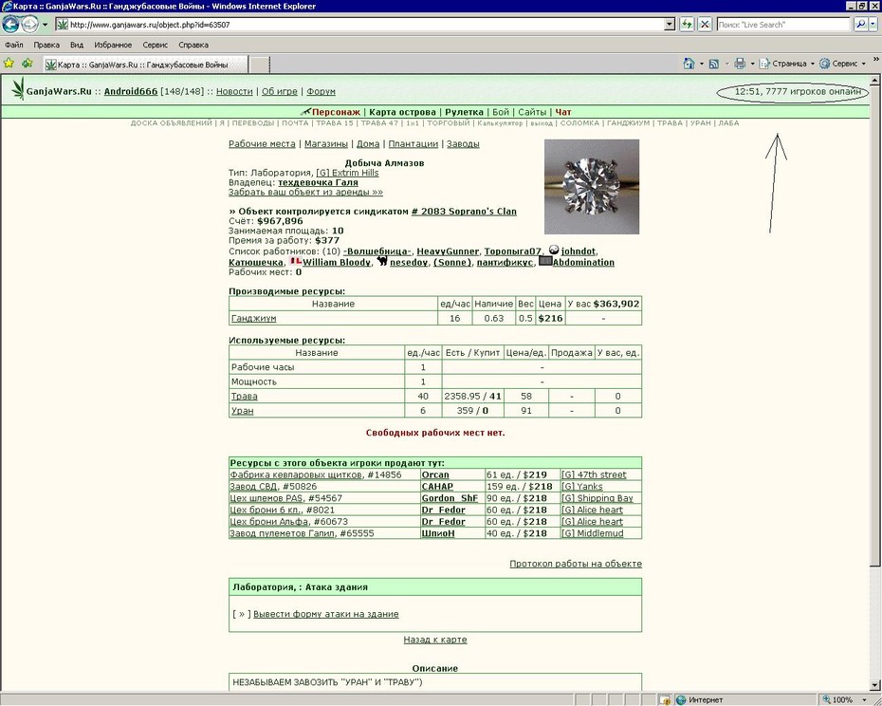Click the browser Back arrow button
This screenshot has height=706, width=882.
(10, 25)
